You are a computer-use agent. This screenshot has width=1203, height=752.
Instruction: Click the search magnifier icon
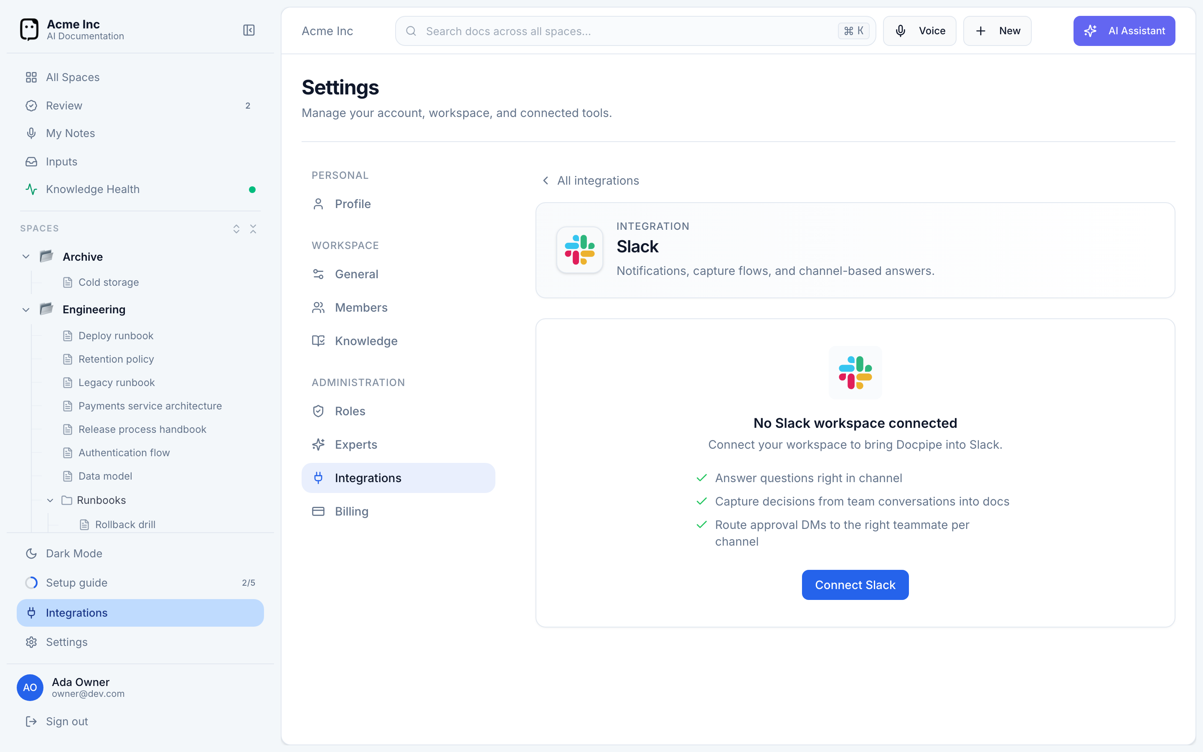tap(411, 31)
